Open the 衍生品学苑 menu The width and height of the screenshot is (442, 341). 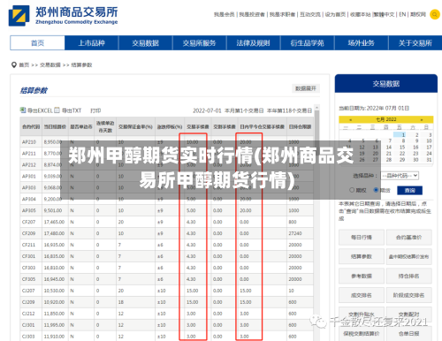[x=308, y=43]
